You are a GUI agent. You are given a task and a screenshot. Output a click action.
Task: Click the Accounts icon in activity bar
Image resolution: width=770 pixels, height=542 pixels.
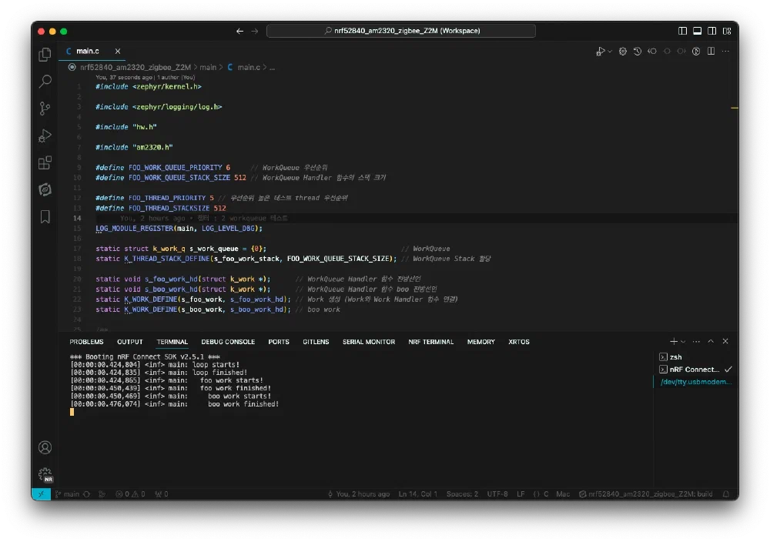tap(45, 447)
